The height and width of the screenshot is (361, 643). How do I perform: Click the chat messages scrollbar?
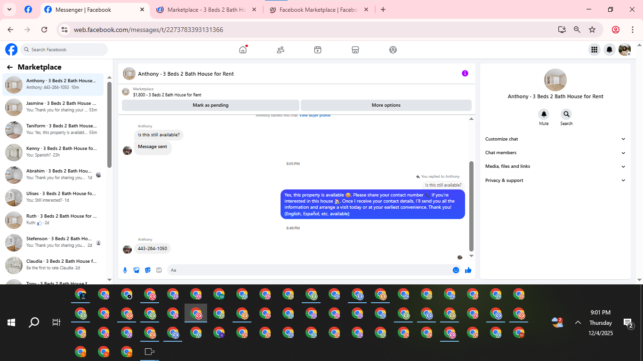pyautogui.click(x=471, y=207)
